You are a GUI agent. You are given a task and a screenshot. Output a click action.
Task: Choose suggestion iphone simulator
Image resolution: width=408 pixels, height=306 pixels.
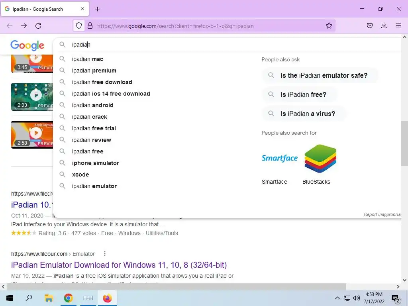(x=96, y=163)
